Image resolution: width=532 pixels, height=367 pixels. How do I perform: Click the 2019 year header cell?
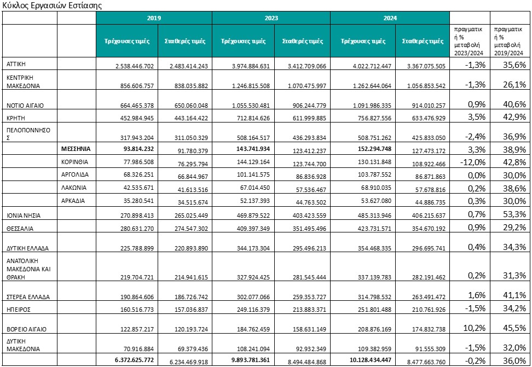[x=154, y=18]
